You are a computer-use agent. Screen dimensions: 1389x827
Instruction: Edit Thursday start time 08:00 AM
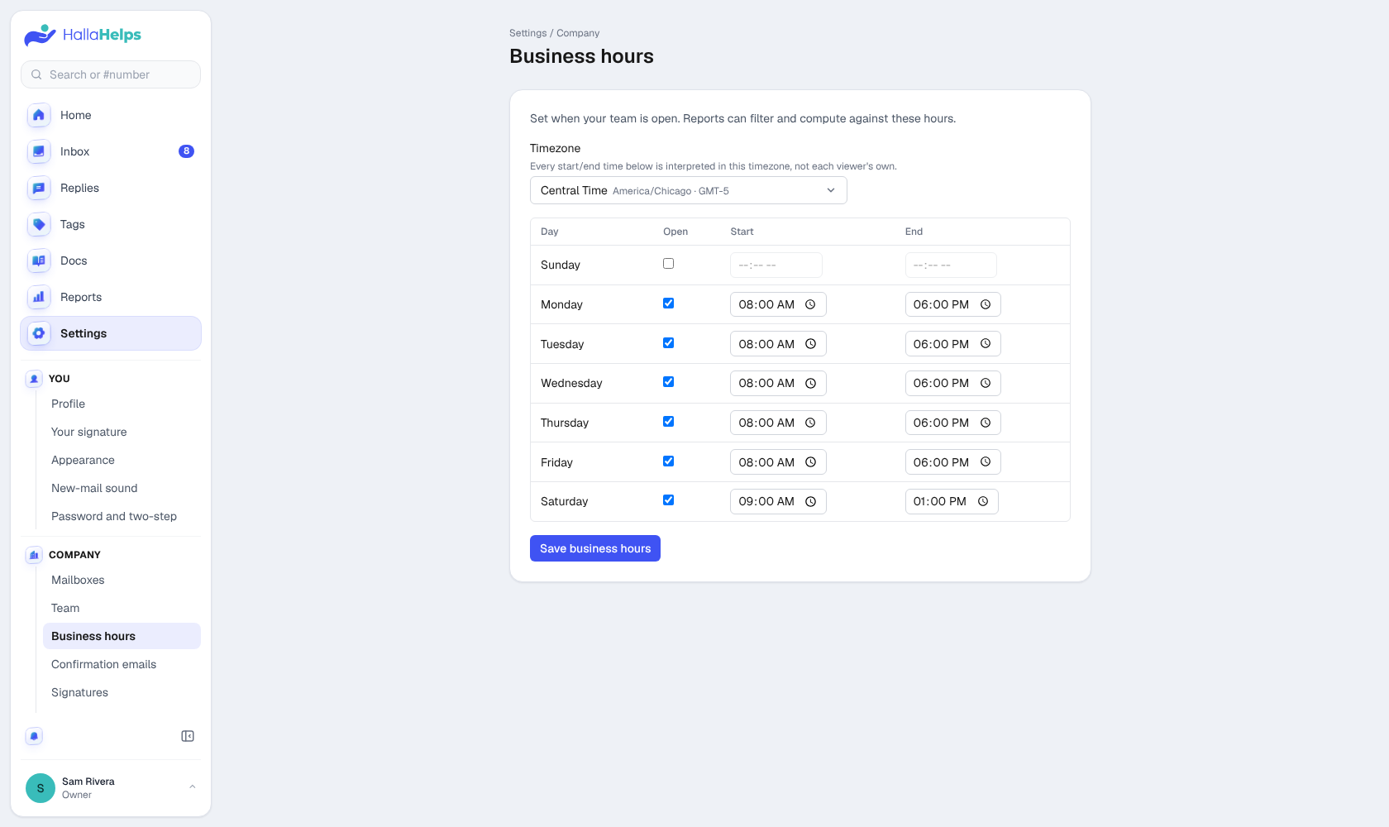778,423
